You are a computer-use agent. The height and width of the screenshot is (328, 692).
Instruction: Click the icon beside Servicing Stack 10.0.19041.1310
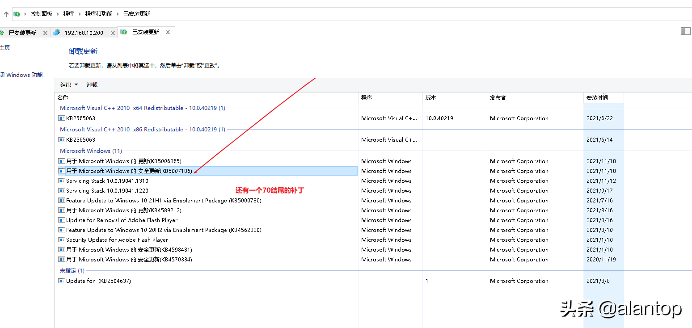pos(62,181)
